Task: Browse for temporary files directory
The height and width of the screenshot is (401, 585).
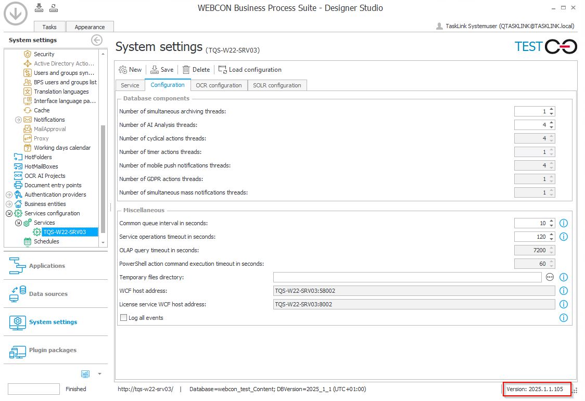Action: tap(550, 277)
